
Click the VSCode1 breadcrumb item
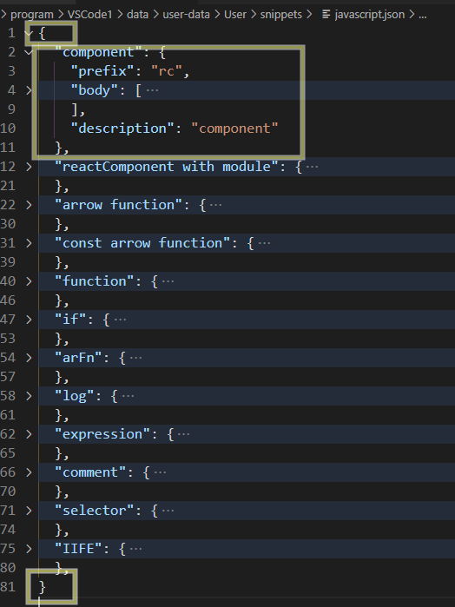tap(89, 15)
